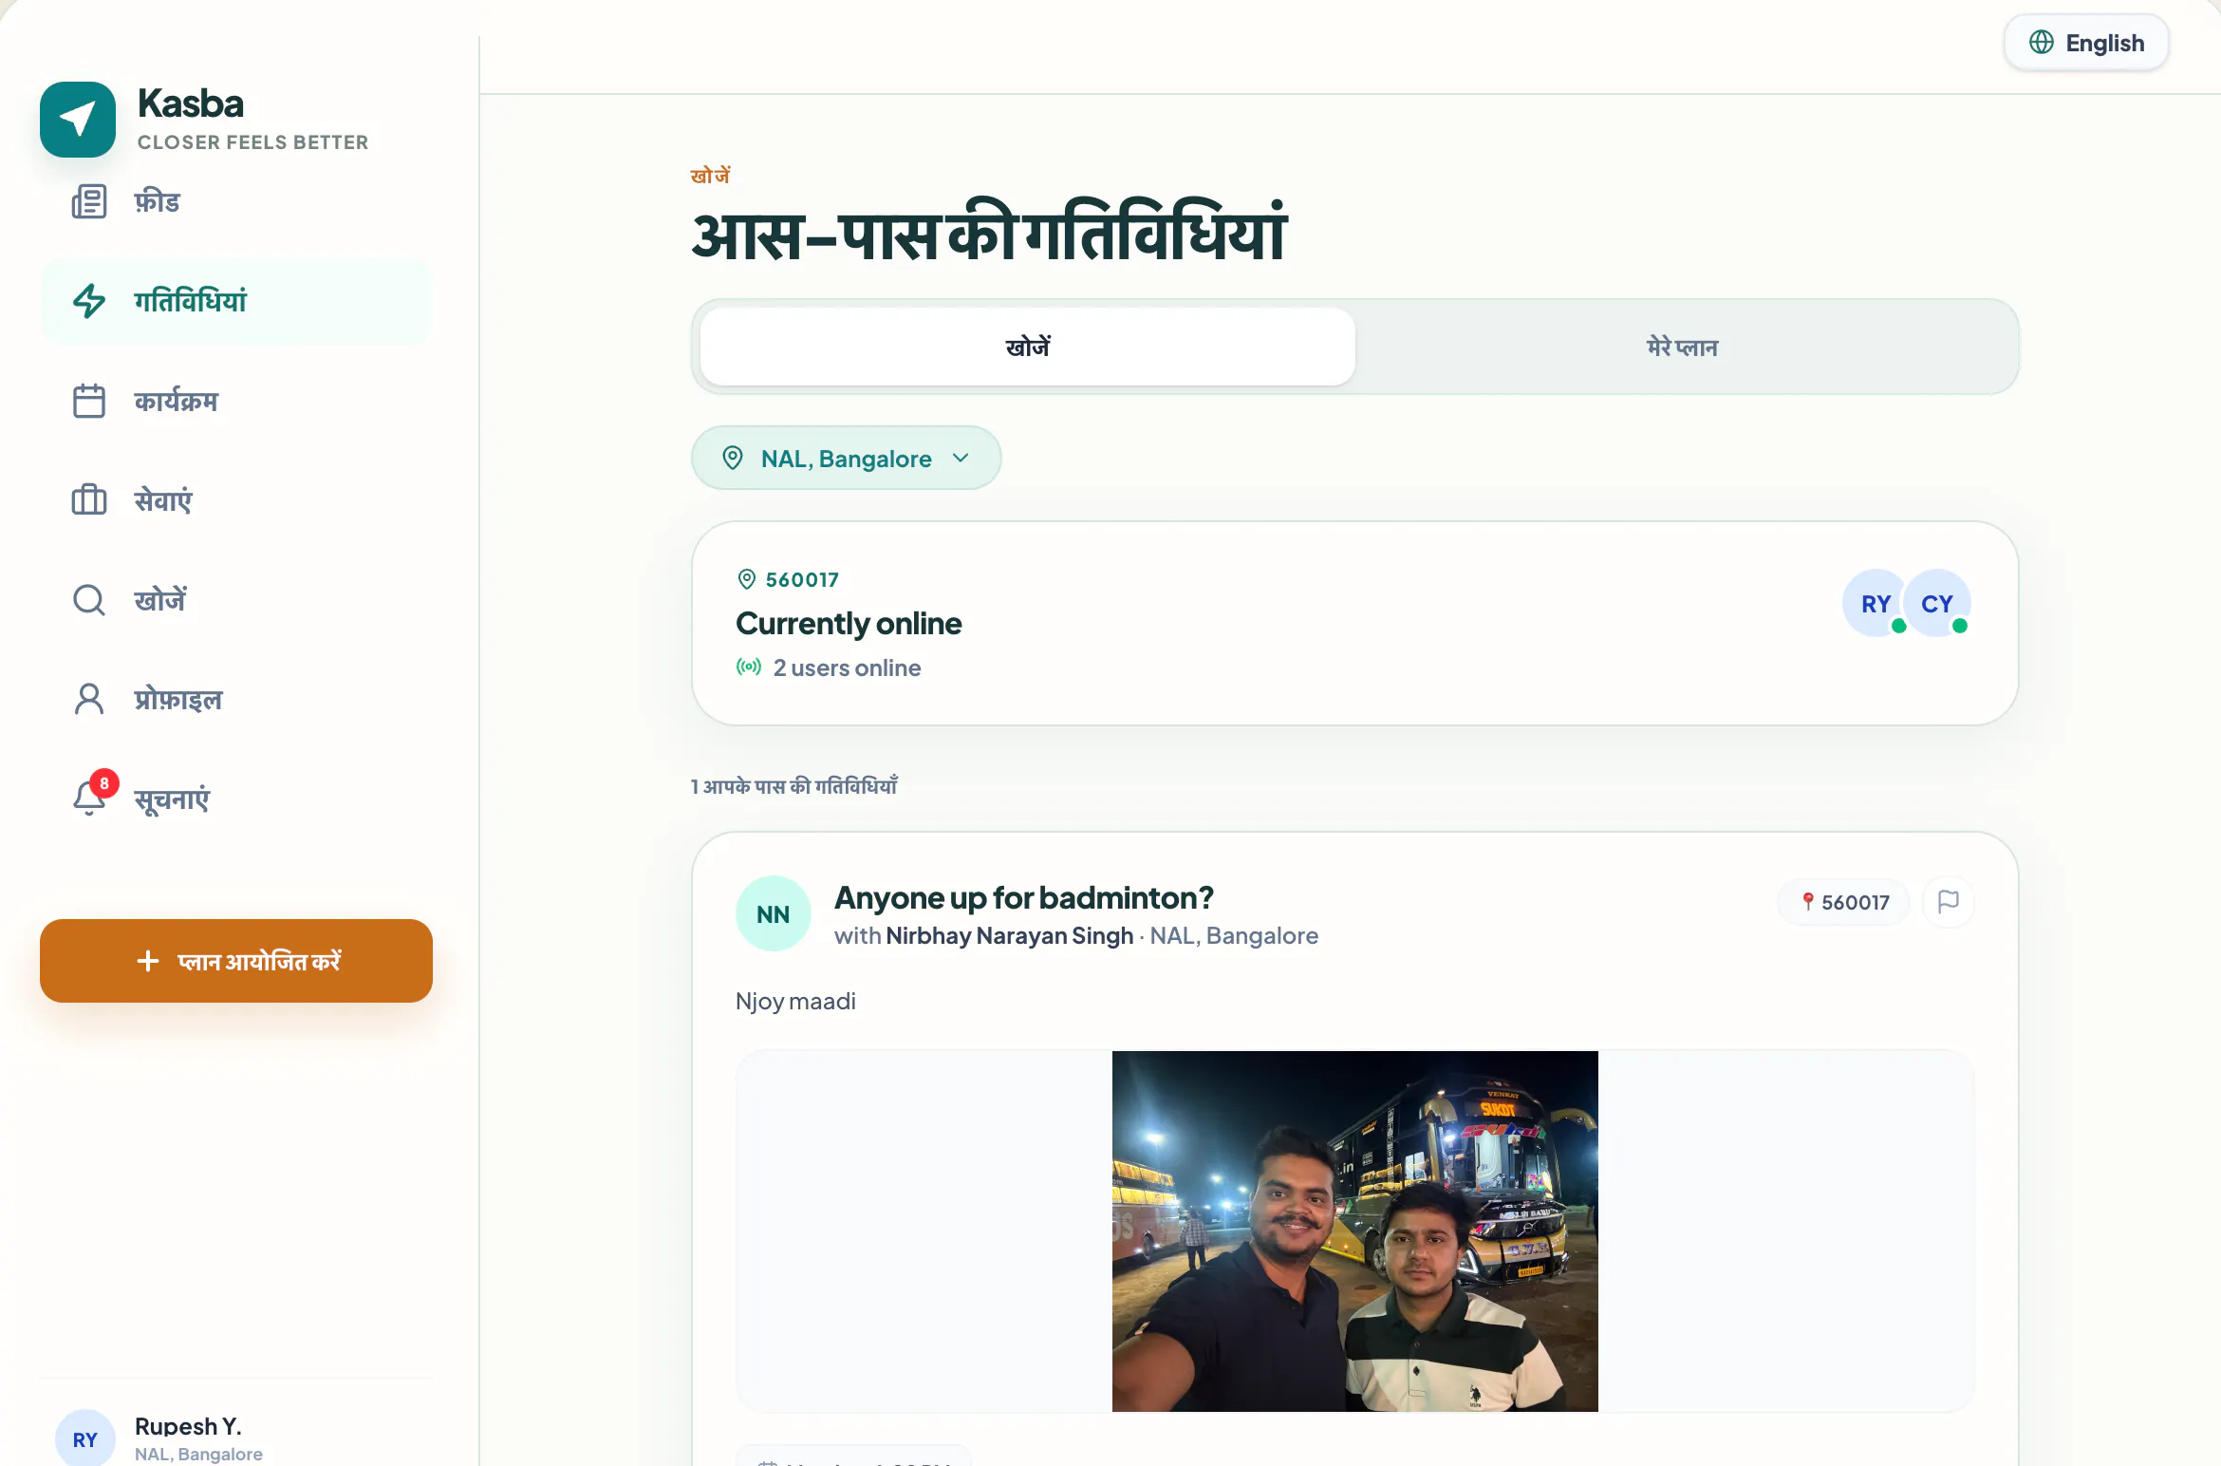Click the globe icon beside English

[x=2042, y=43]
